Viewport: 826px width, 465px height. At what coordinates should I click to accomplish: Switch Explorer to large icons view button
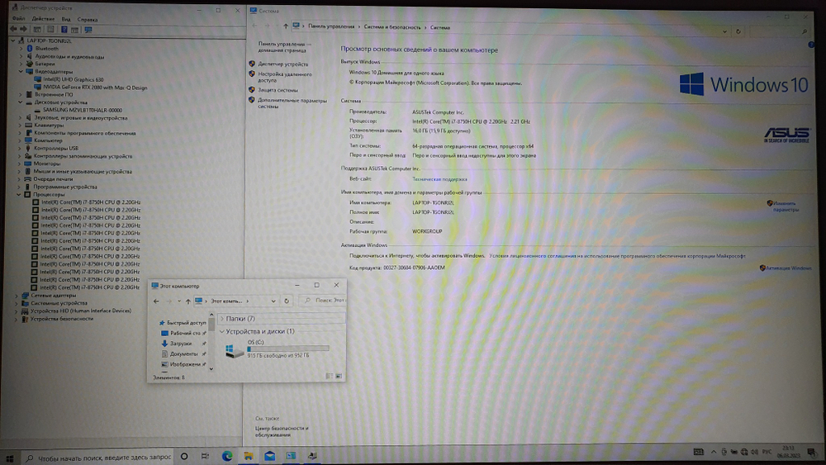(x=339, y=376)
